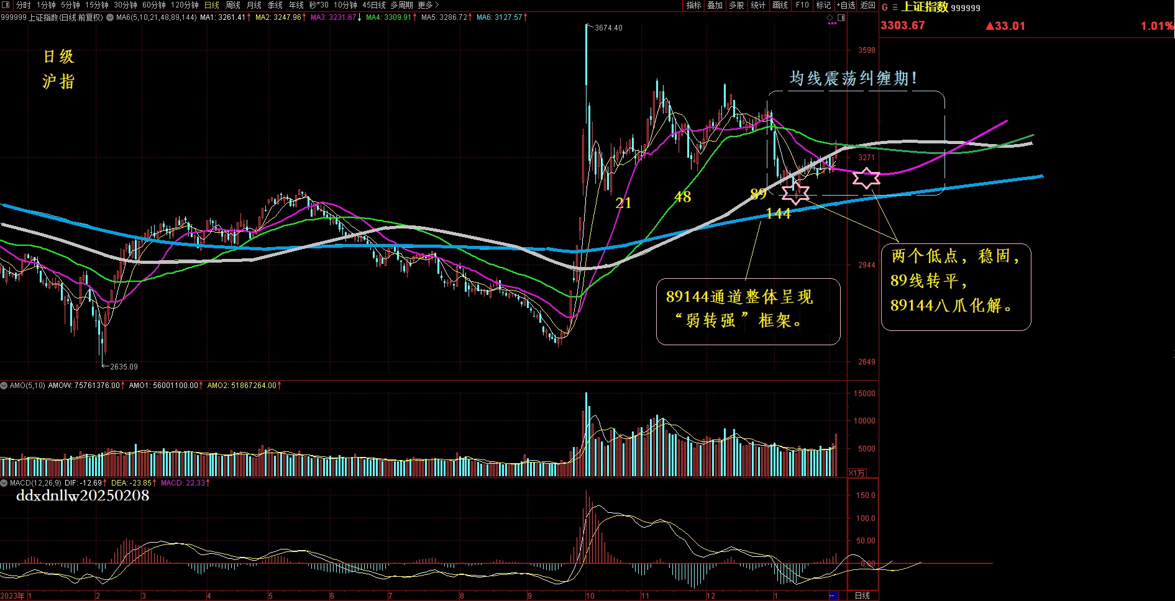Expand the 更多 periods menu
The image size is (1175, 601).
coord(428,5)
